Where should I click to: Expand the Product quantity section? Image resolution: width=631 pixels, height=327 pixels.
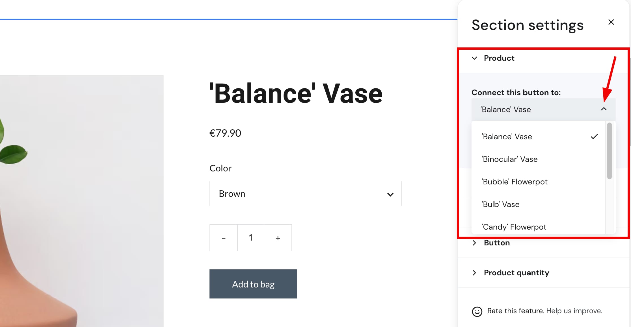[x=516, y=273]
